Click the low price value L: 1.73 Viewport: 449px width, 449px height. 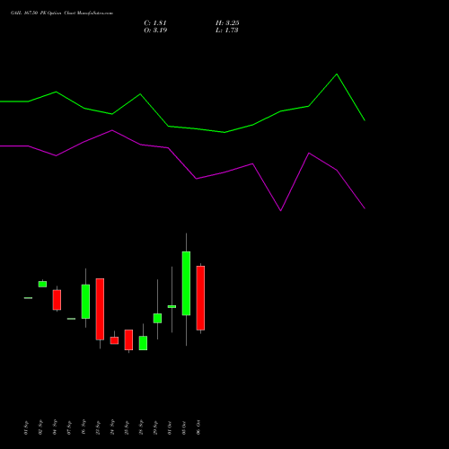click(x=227, y=31)
